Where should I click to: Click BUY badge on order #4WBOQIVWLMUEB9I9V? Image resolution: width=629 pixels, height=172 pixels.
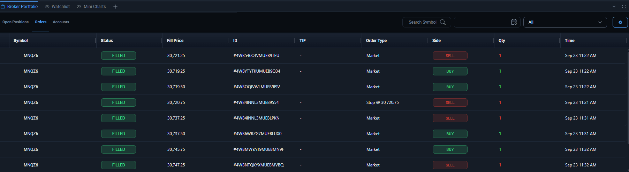450,87
